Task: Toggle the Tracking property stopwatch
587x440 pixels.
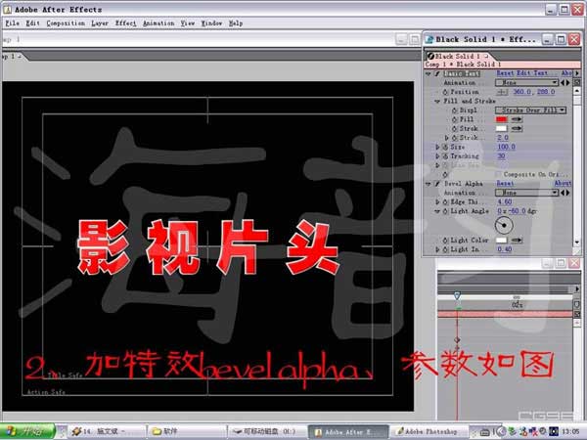Action: click(445, 156)
